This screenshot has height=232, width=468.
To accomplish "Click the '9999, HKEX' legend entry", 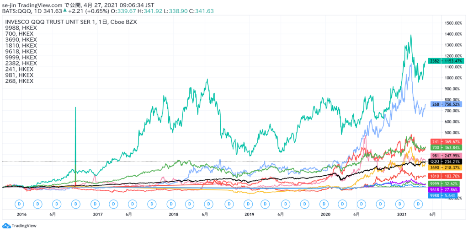I will [x=21, y=57].
